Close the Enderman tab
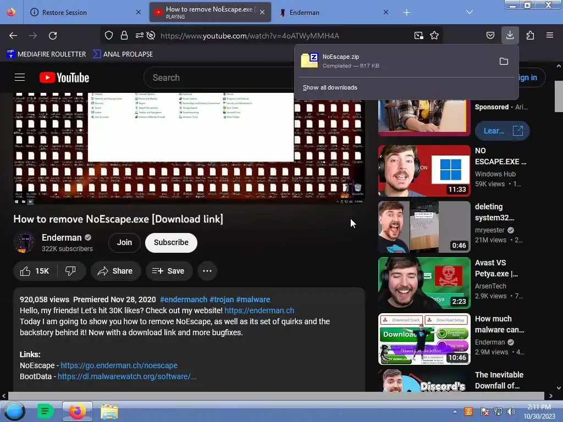The width and height of the screenshot is (563, 422). 385,12
